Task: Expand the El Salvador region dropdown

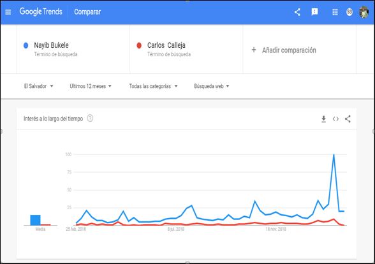Action: (x=38, y=86)
